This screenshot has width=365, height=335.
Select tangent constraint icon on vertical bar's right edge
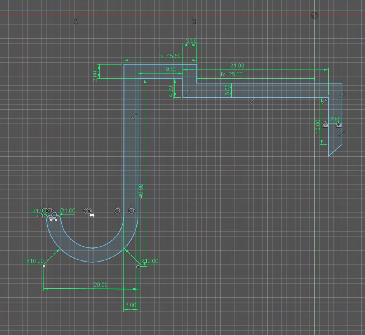coord(132,210)
